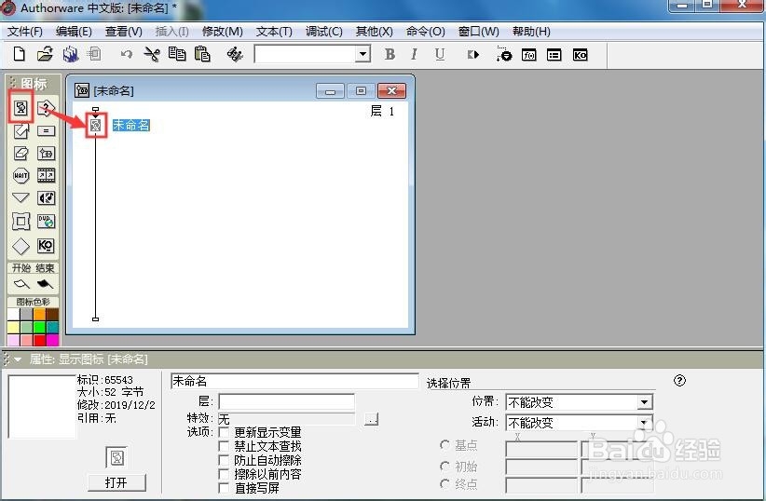Select the Sound icon in the palette

(x=46, y=197)
